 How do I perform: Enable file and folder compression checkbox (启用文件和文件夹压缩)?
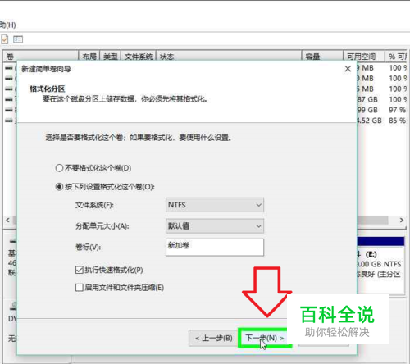(x=80, y=288)
